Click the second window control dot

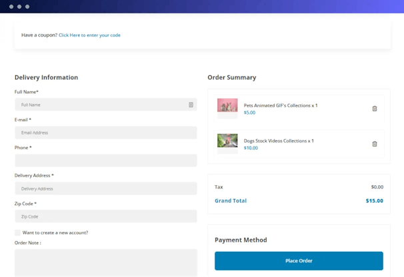[19, 7]
